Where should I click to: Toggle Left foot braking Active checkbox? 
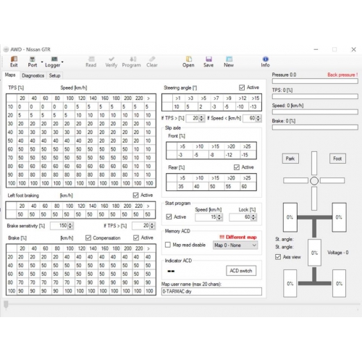pyautogui.click(x=135, y=195)
